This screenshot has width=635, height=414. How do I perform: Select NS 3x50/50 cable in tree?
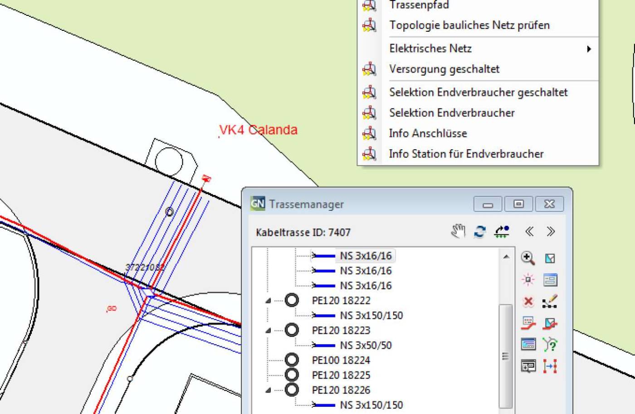365,345
